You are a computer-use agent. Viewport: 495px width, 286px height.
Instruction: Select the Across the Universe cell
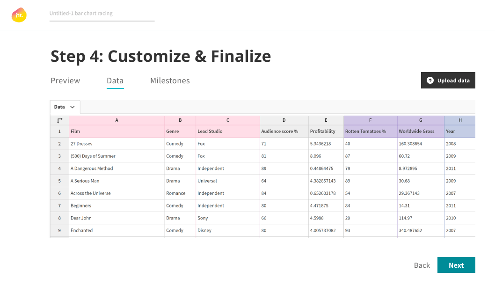click(116, 193)
